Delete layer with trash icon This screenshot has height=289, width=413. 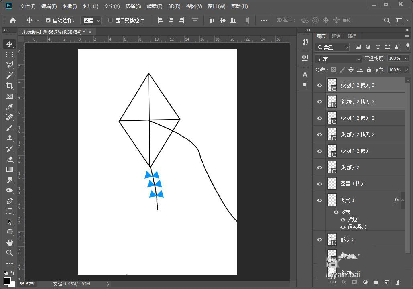397,282
